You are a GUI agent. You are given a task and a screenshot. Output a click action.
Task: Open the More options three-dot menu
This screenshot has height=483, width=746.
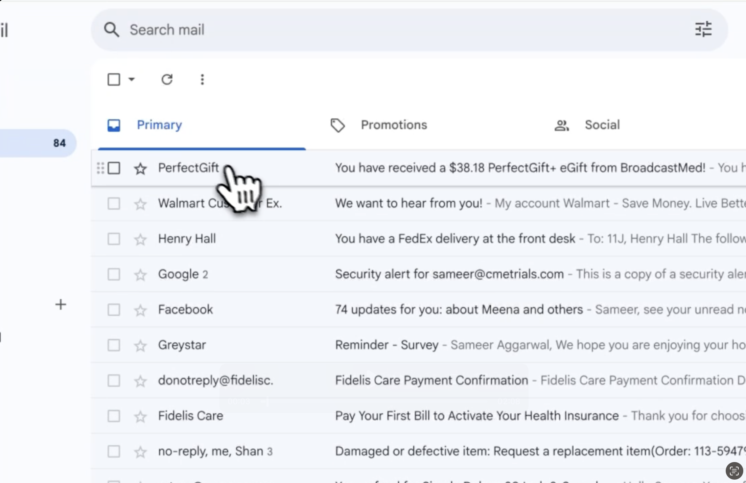202,79
